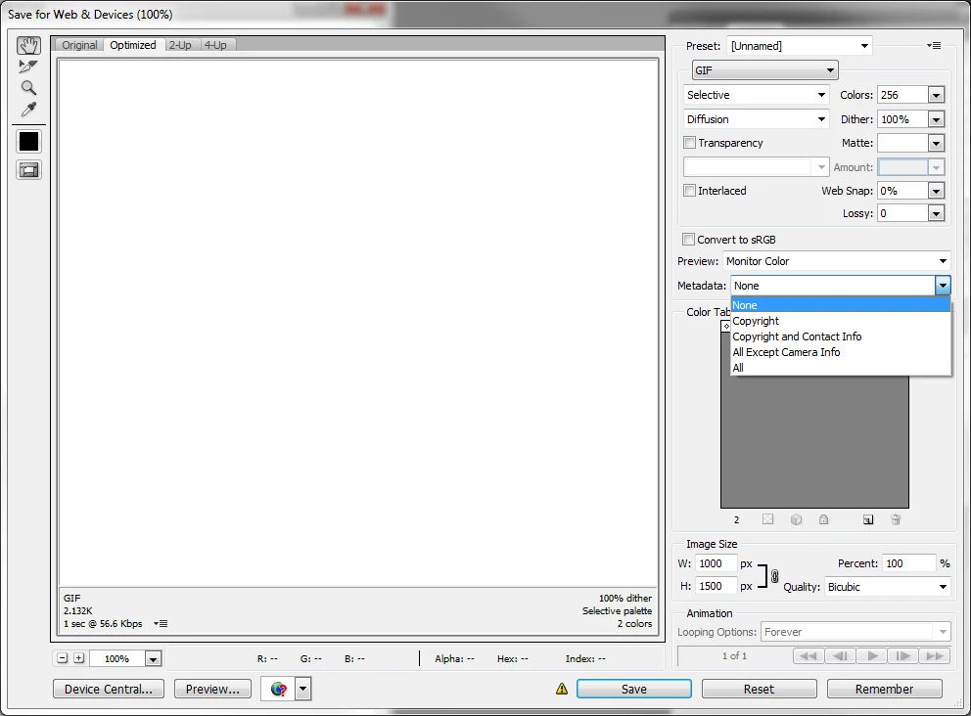Viewport: 971px width, 716px height.
Task: Click shift colors to web palette icon
Action: pyautogui.click(x=797, y=519)
